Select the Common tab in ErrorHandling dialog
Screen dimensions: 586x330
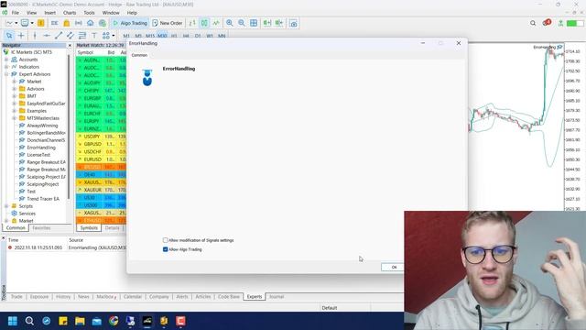[x=139, y=55]
